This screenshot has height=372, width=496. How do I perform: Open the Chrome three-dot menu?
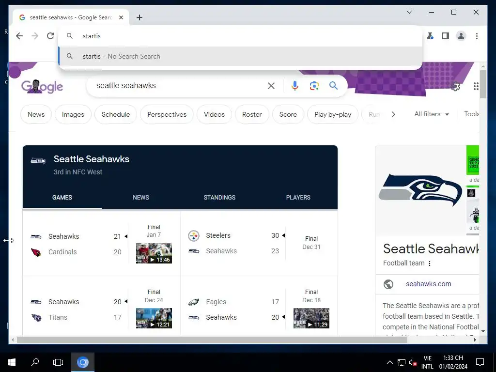(477, 36)
